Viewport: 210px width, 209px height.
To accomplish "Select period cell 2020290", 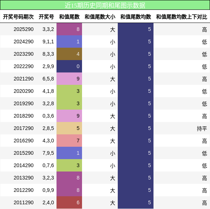I will tap(24, 91).
